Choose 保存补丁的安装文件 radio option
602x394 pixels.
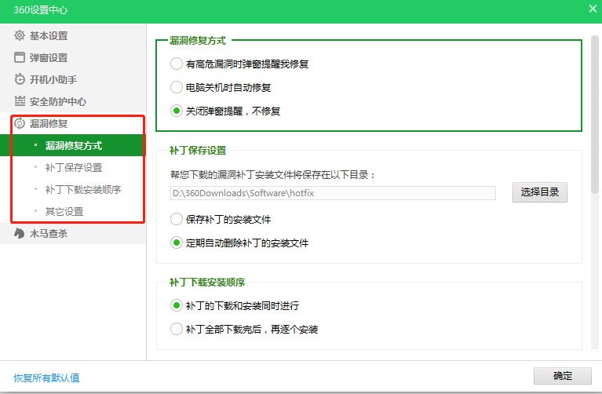coord(177,219)
